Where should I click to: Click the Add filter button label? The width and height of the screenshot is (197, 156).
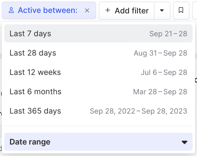[132, 11]
